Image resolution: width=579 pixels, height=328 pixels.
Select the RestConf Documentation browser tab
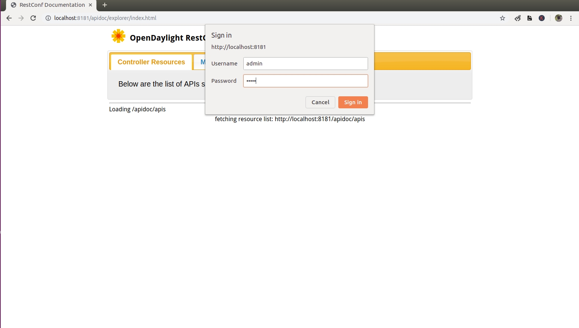coord(52,5)
